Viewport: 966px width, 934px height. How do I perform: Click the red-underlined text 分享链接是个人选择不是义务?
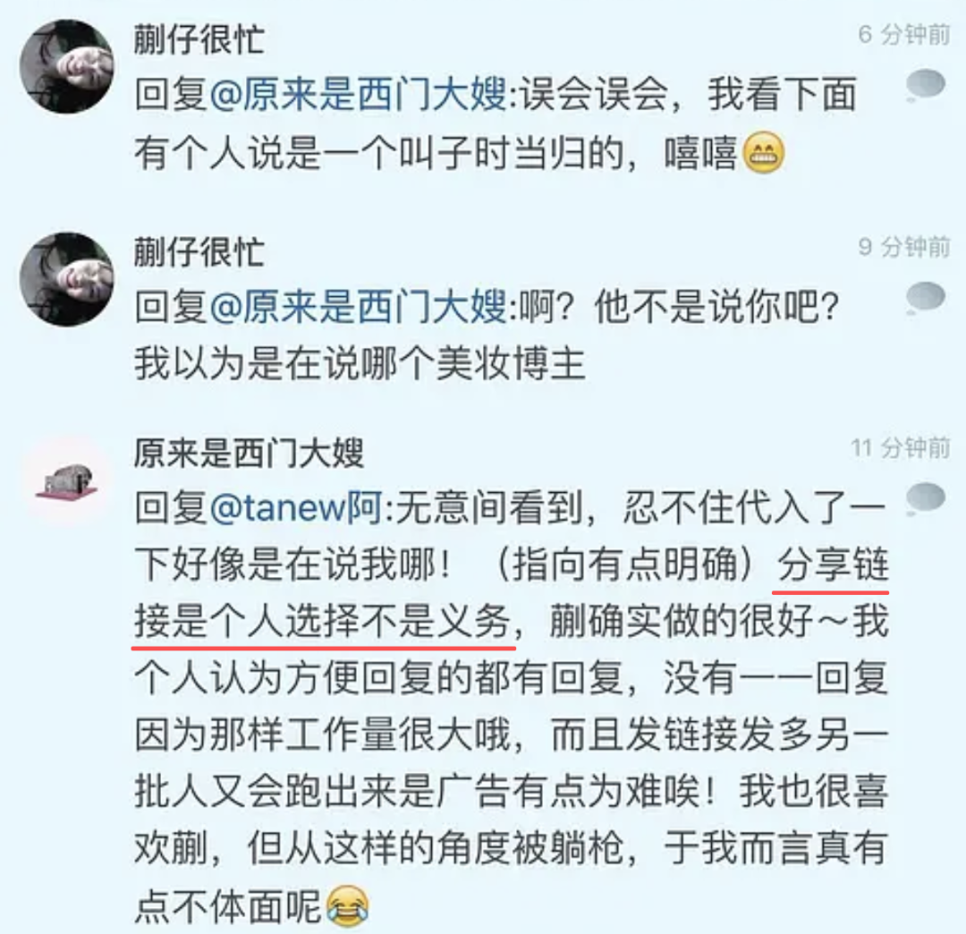(x=512, y=592)
